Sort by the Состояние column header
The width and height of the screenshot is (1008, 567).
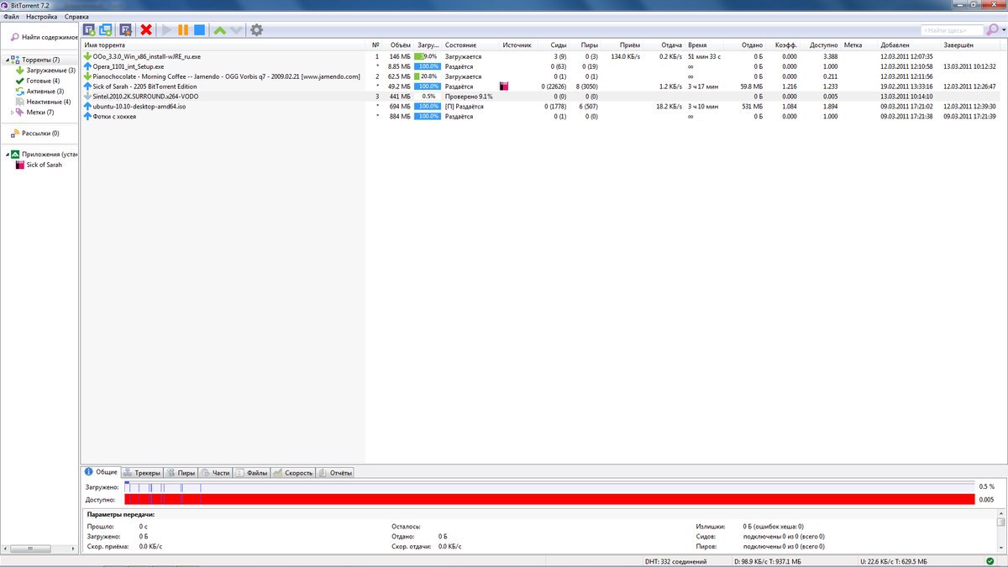click(x=470, y=45)
